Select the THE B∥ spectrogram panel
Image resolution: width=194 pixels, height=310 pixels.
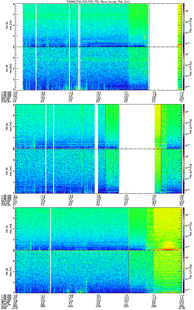point(98,272)
